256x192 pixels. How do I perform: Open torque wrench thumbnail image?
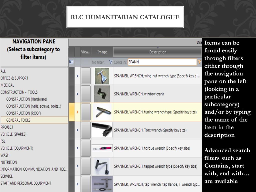(102, 148)
